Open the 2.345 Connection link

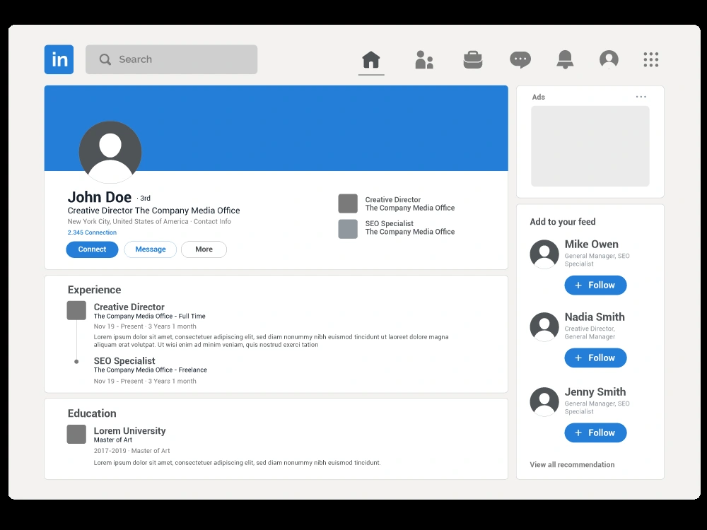pyautogui.click(x=92, y=232)
